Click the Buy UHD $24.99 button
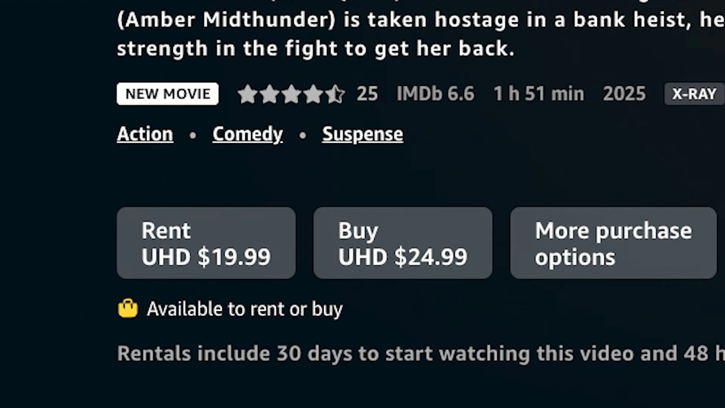The height and width of the screenshot is (408, 725). coord(403,243)
